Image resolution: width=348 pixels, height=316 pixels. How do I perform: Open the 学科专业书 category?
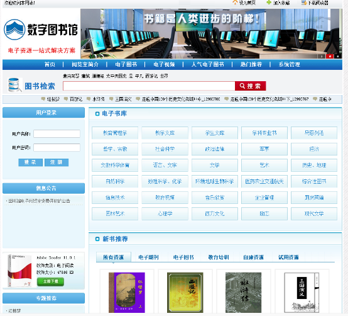(264, 133)
